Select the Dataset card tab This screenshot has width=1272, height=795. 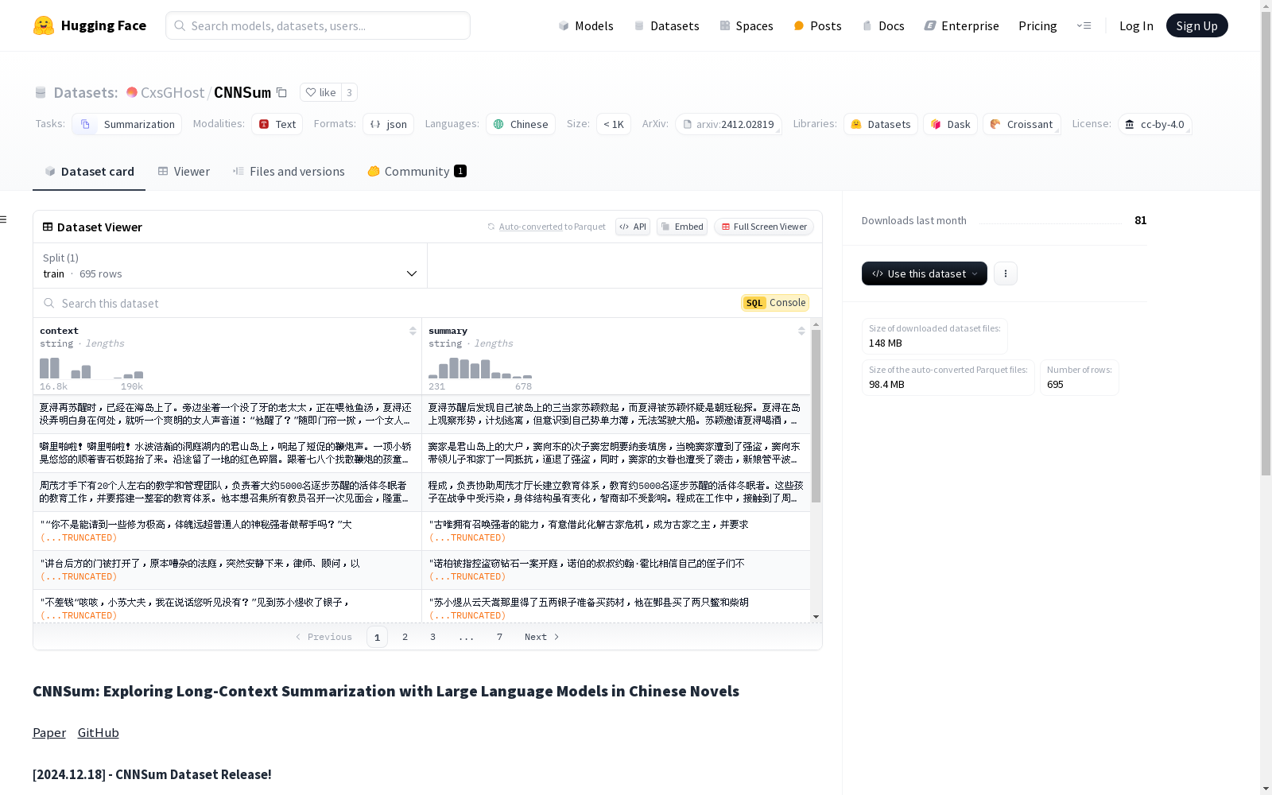tap(89, 171)
